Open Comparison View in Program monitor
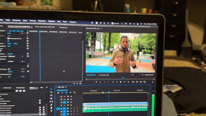 point(145,82)
